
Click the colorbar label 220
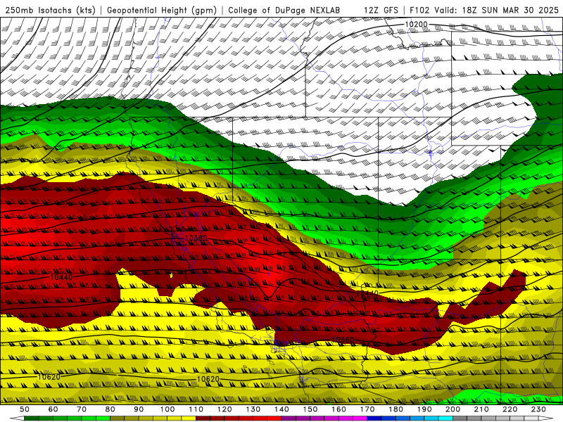(x=510, y=409)
